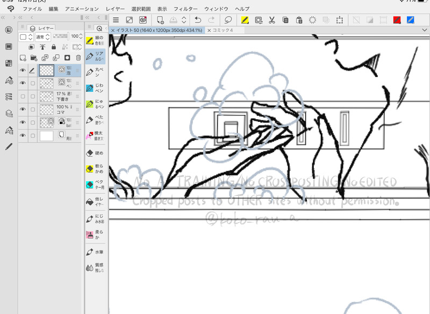Click the copy icon in command bar
The width and height of the screenshot is (430, 314).
pos(285,20)
